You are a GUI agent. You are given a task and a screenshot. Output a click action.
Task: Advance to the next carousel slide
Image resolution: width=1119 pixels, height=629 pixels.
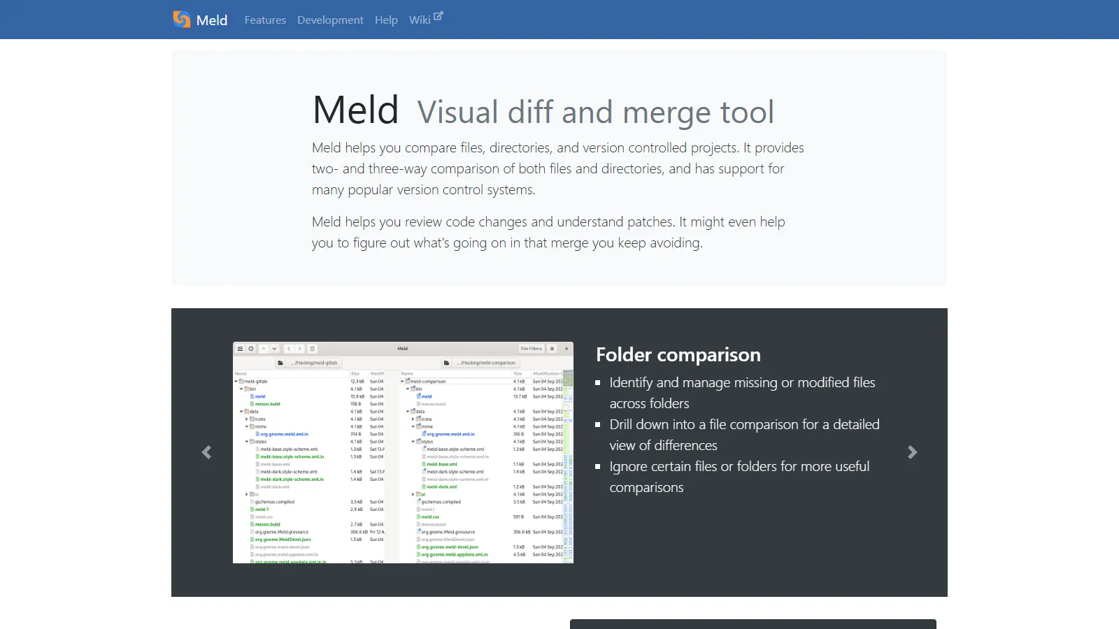tap(912, 452)
